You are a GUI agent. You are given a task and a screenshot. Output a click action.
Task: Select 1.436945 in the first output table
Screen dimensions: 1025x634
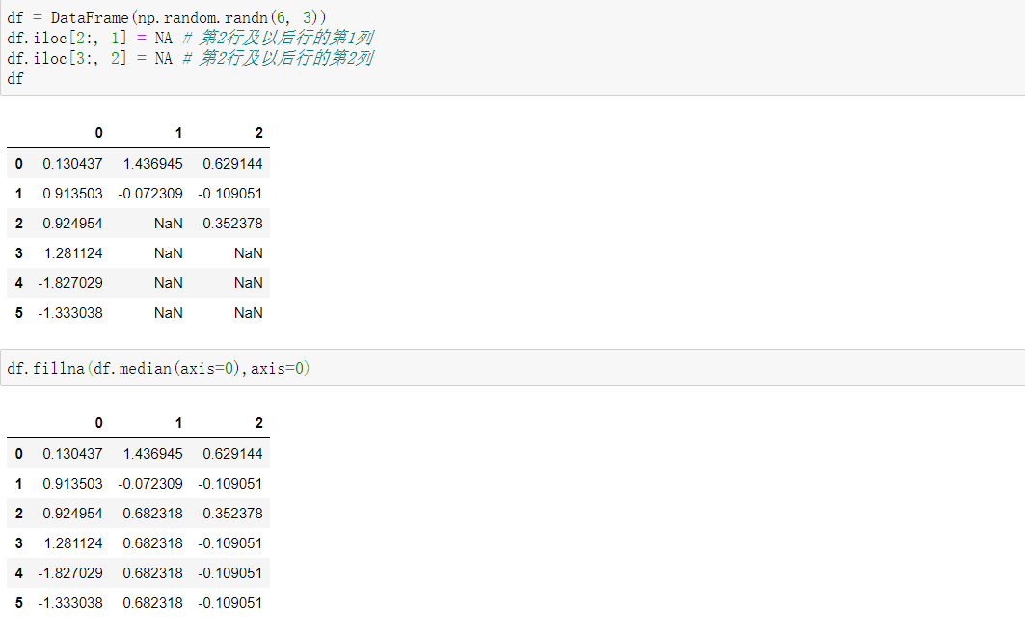click(x=153, y=163)
